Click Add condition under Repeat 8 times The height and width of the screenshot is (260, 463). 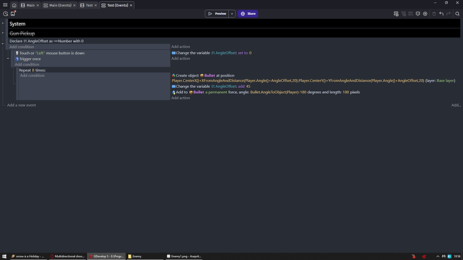tap(32, 76)
